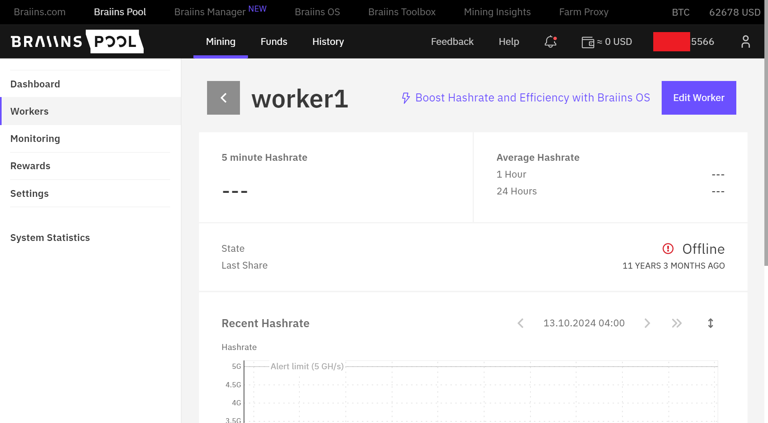Click the page vertical scrollbar
768x423 pixels.
coord(766,160)
